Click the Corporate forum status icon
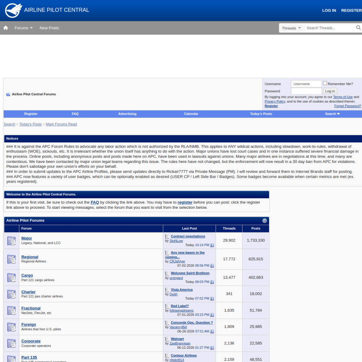Screen dimensions: 362x362 point(12,343)
